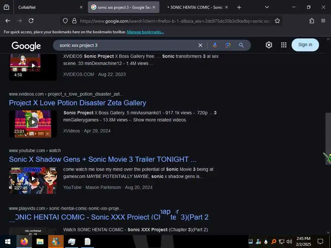Start search by voice microphone

215,45
